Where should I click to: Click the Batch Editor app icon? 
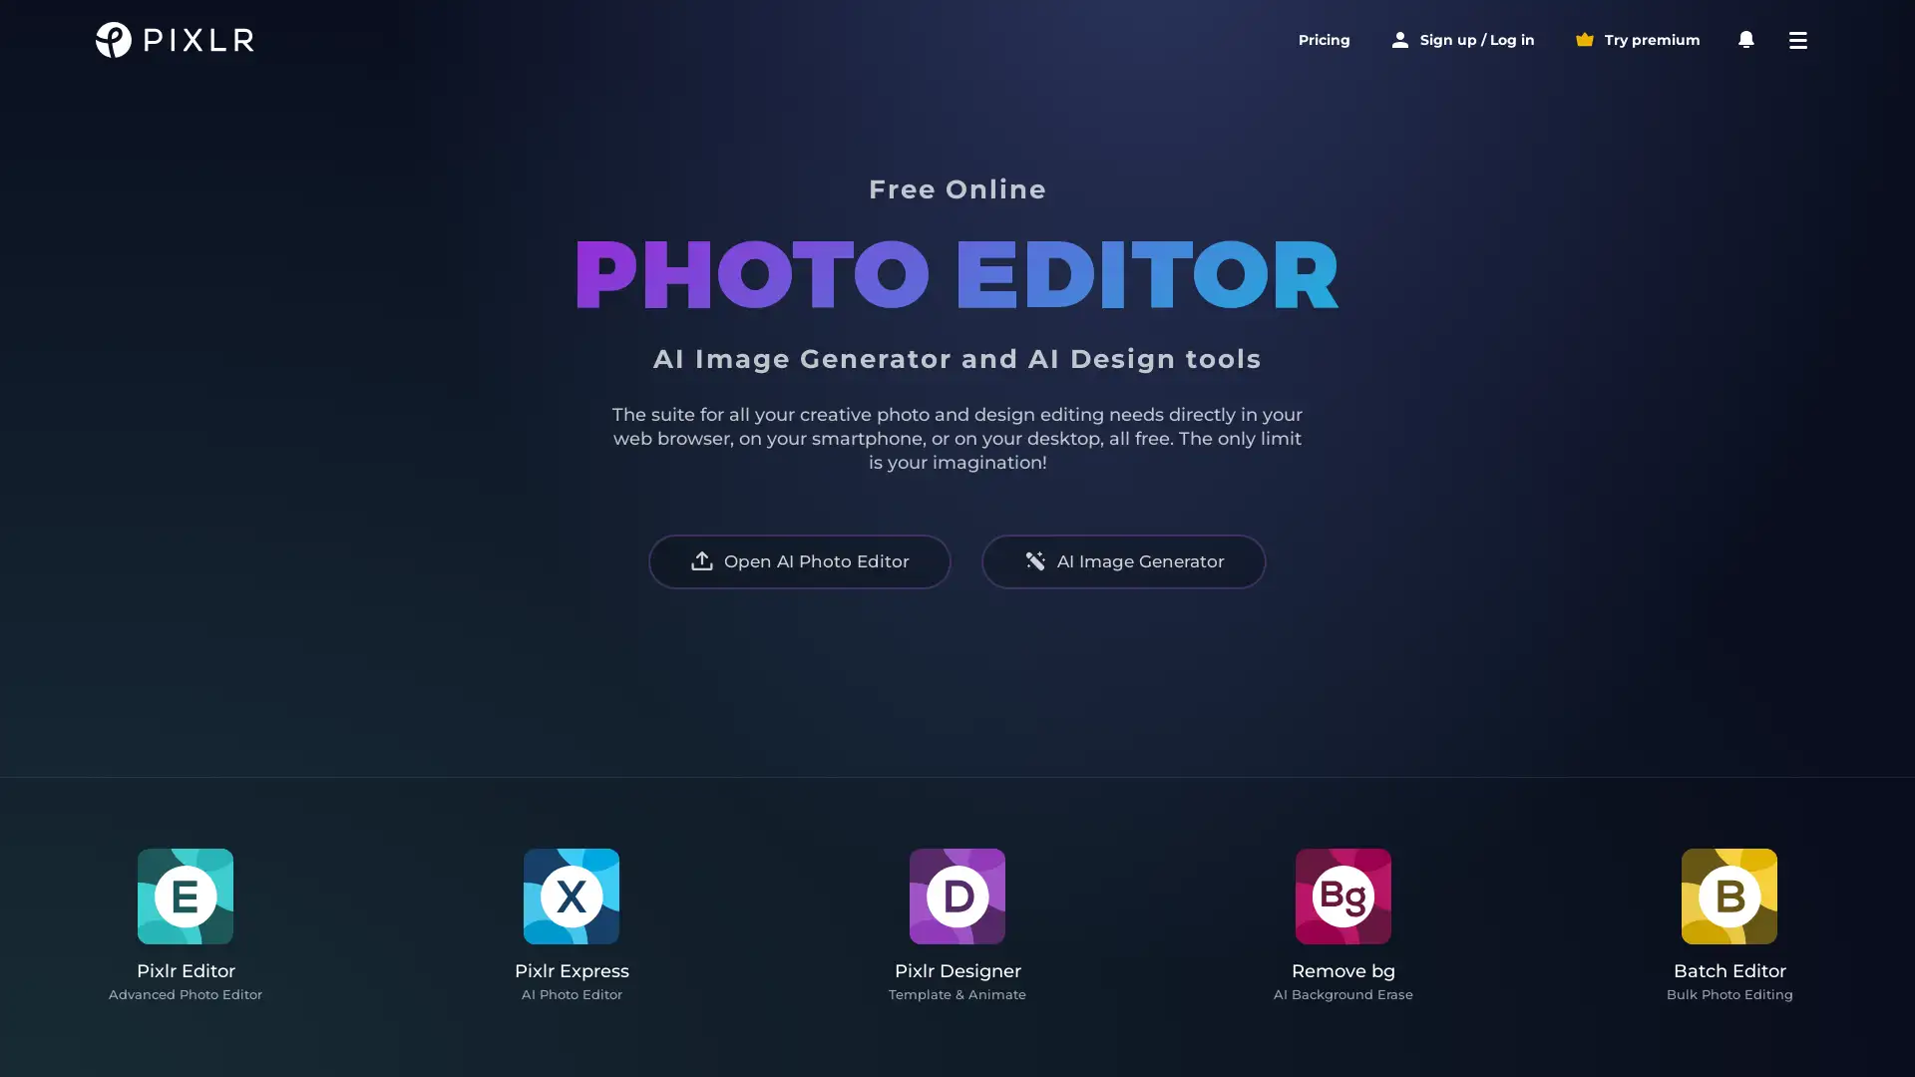[x=1728, y=896]
